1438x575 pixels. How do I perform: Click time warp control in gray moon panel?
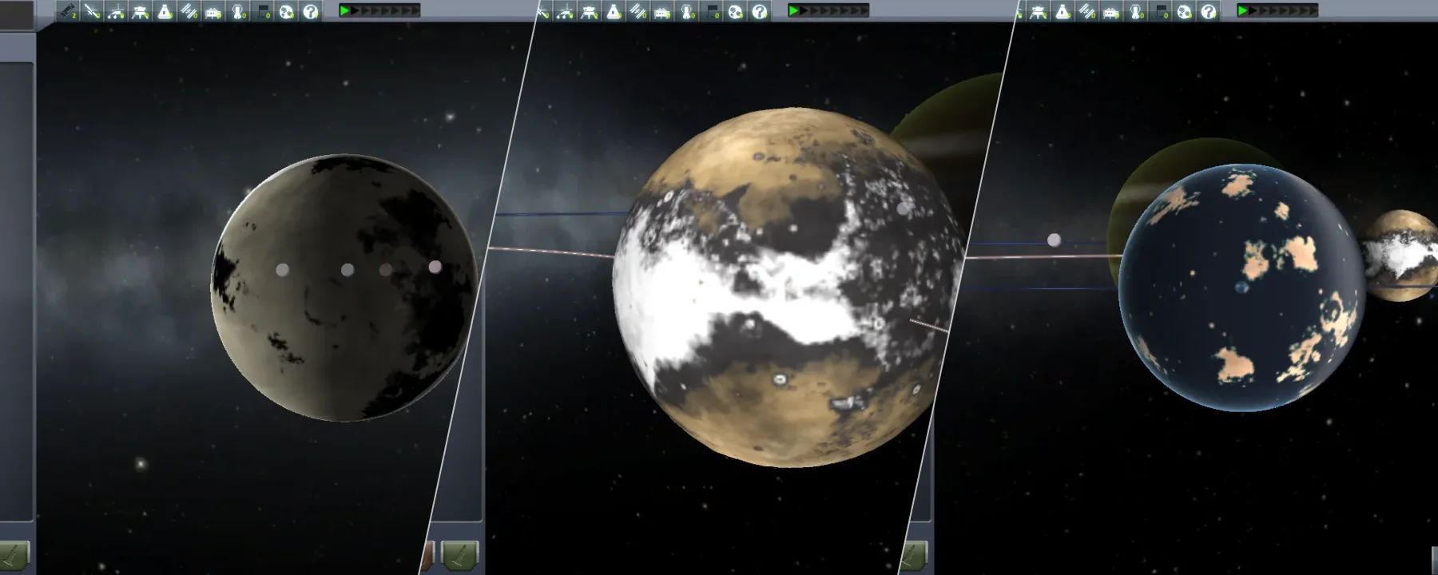pos(379,10)
